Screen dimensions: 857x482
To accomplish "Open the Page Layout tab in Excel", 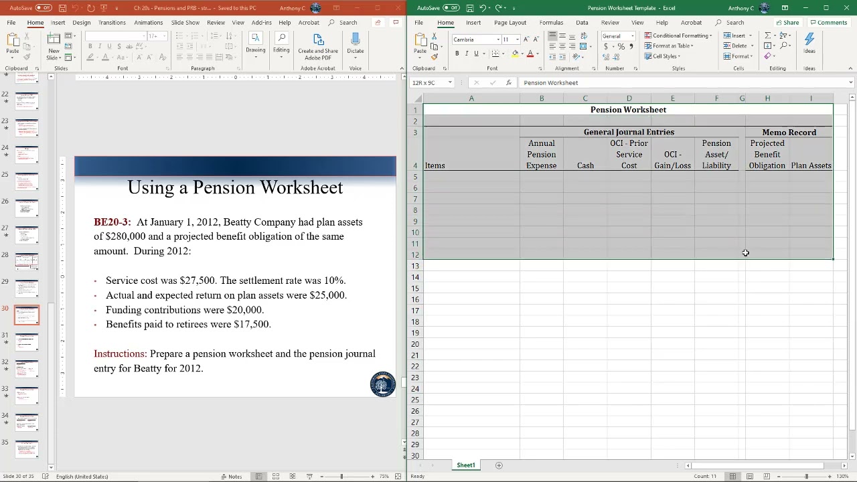I will (x=510, y=23).
